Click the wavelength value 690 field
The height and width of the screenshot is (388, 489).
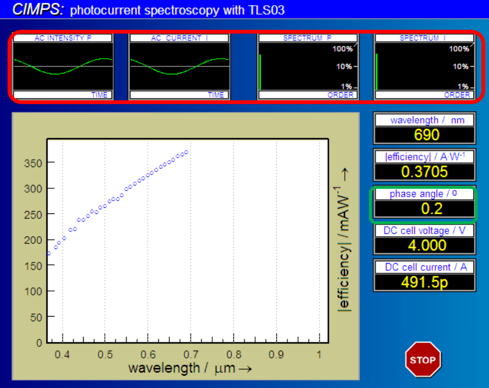pyautogui.click(x=424, y=135)
